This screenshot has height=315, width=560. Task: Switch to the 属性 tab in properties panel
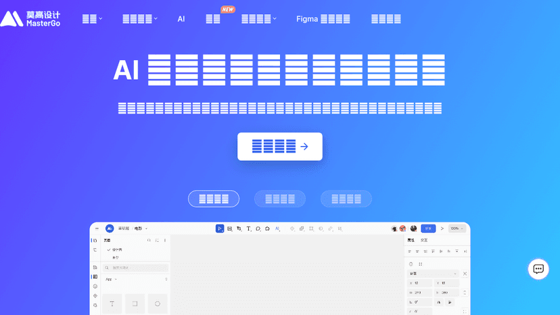point(411,241)
